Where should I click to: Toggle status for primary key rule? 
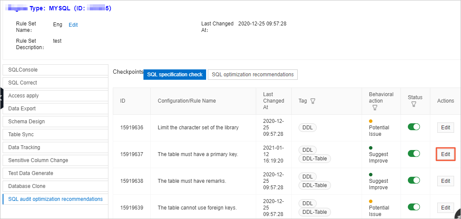[x=413, y=153]
